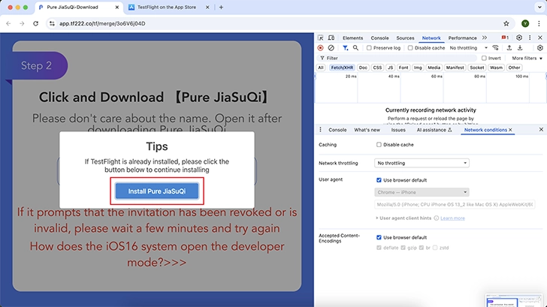Check Disable cache in Network conditions

379,144
